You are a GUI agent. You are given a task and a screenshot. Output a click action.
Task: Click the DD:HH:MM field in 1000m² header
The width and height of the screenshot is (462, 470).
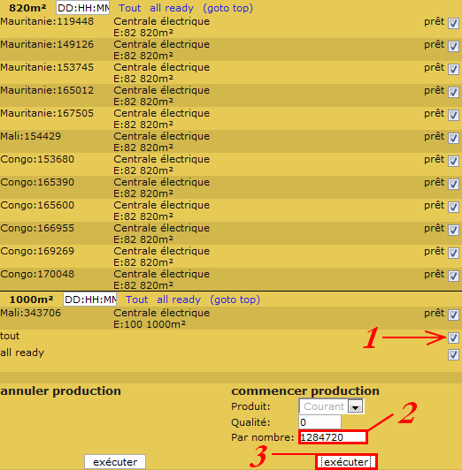[x=90, y=299]
